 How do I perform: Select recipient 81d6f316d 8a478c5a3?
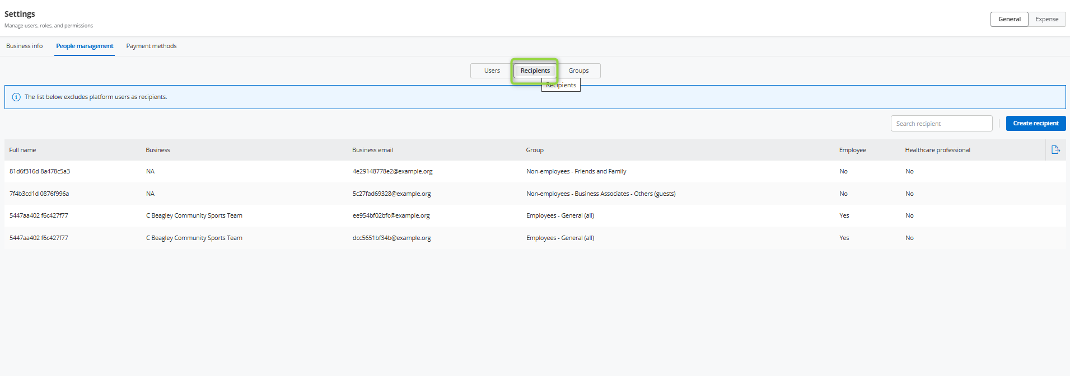pos(40,171)
